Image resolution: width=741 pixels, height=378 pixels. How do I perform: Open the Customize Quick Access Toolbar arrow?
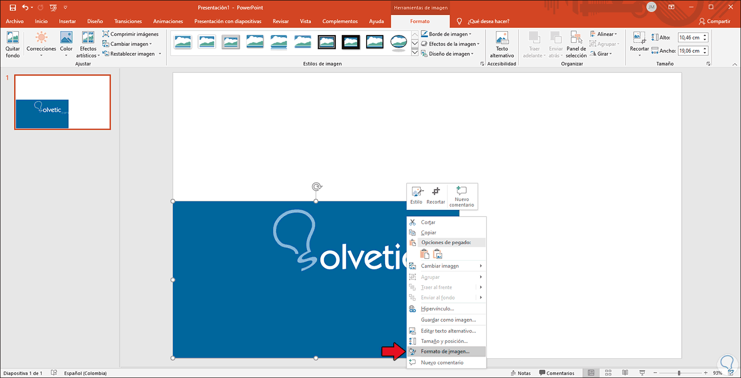pos(66,8)
